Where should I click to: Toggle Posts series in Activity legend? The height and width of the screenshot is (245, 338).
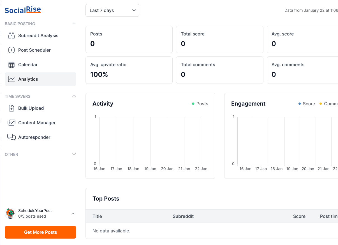[200, 104]
